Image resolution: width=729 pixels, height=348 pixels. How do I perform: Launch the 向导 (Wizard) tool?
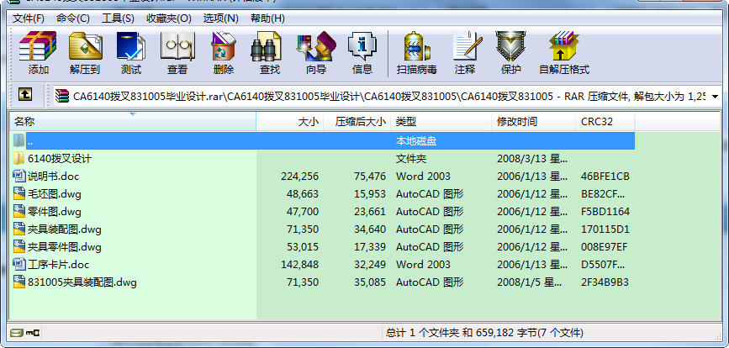pyautogui.click(x=316, y=47)
